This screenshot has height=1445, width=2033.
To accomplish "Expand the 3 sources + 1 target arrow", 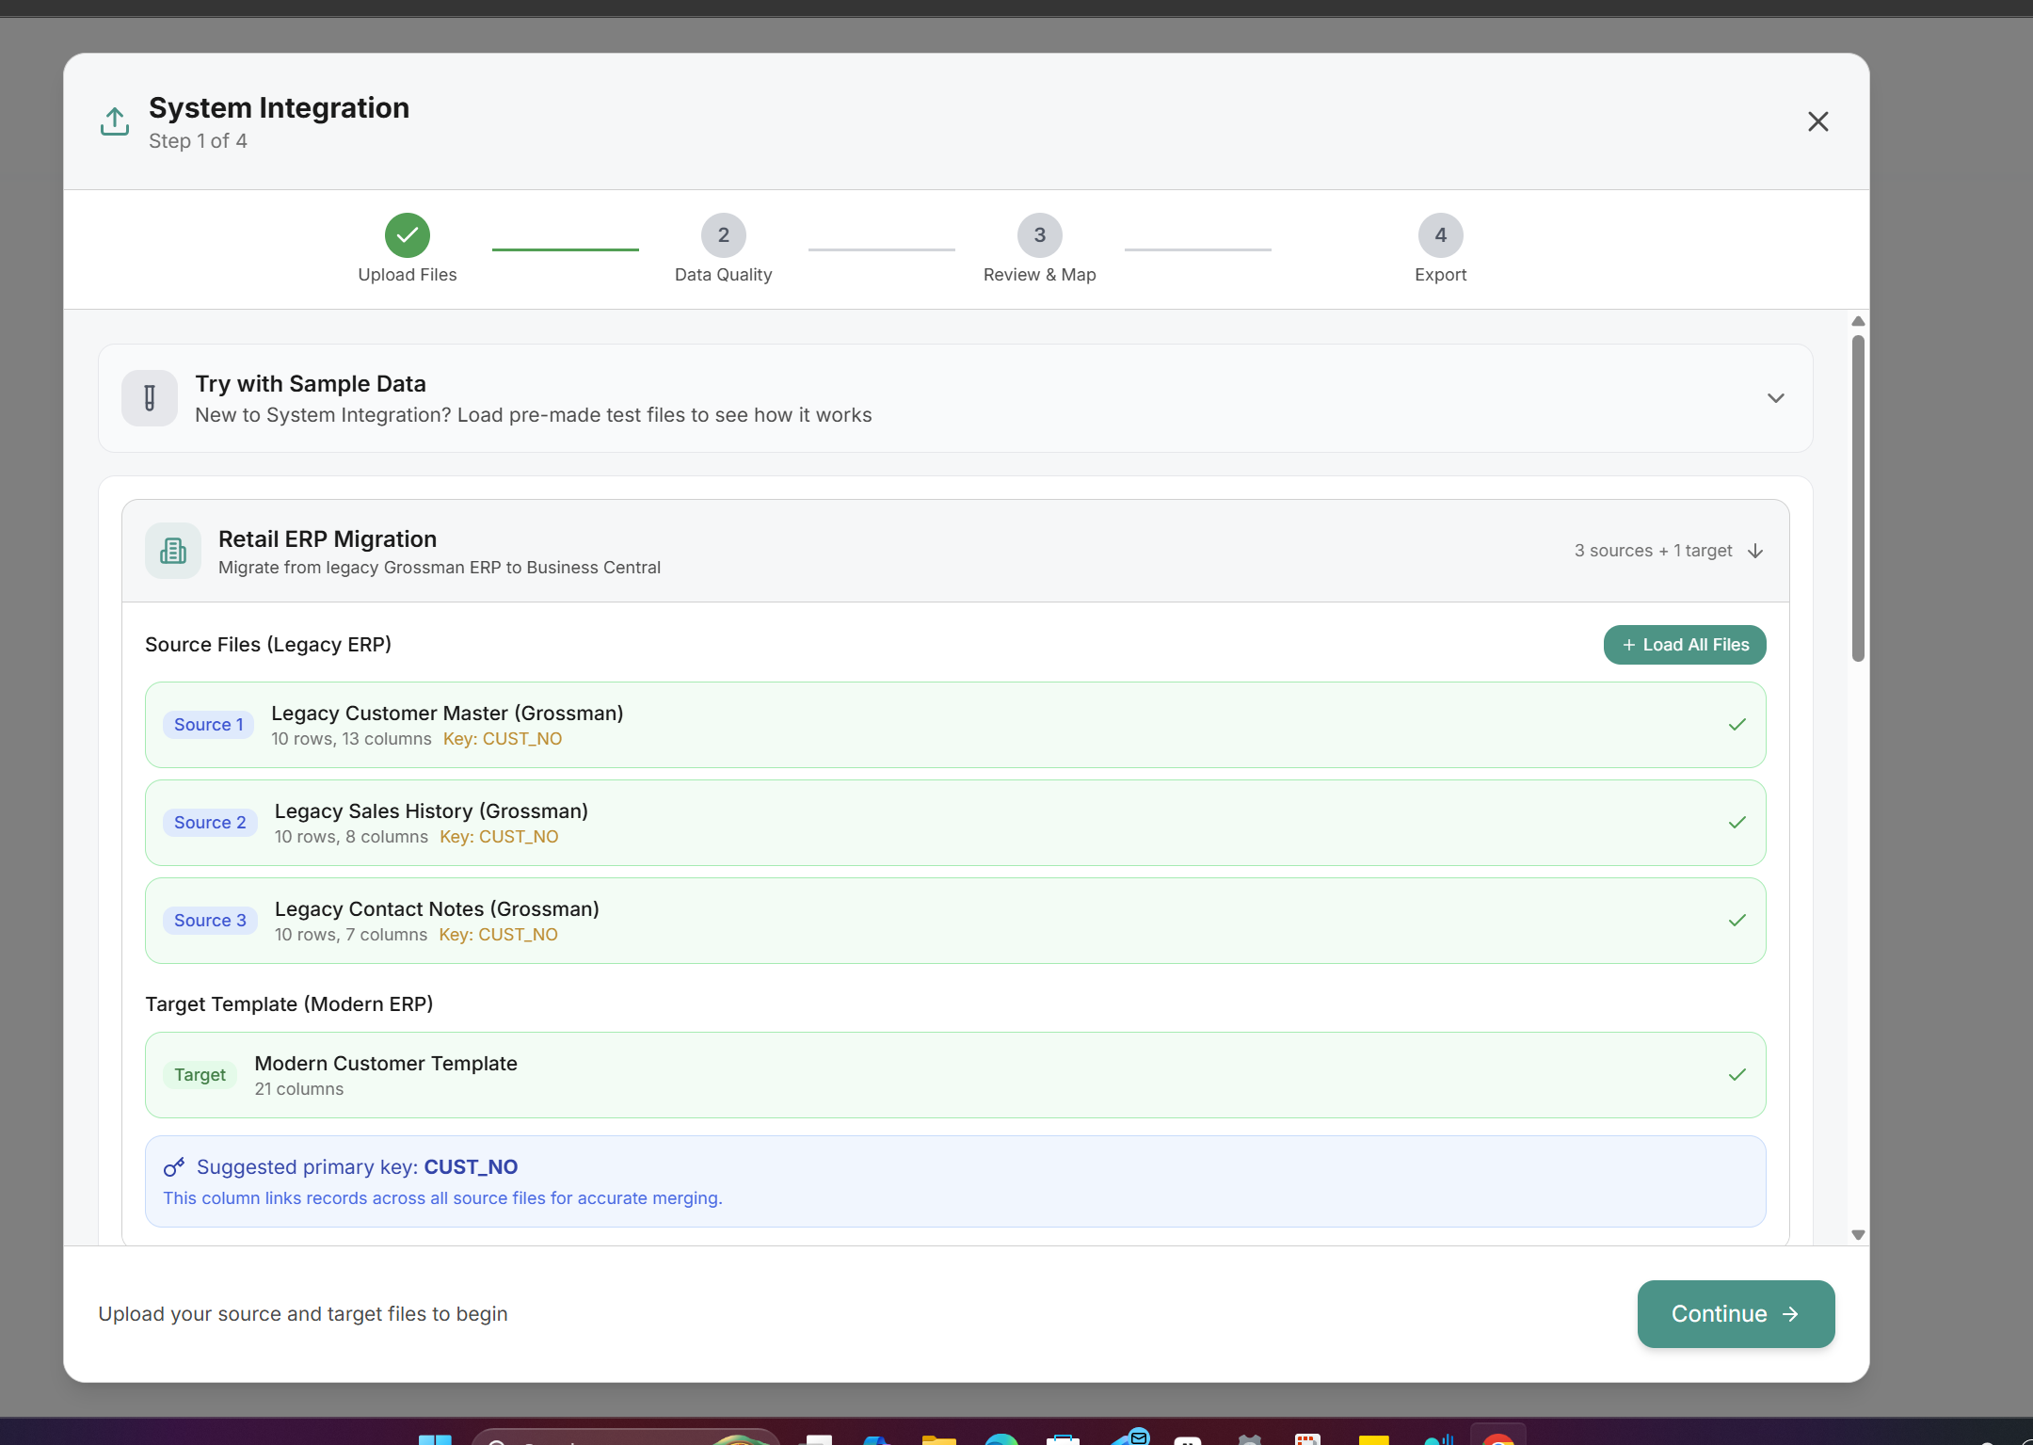I will point(1755,551).
